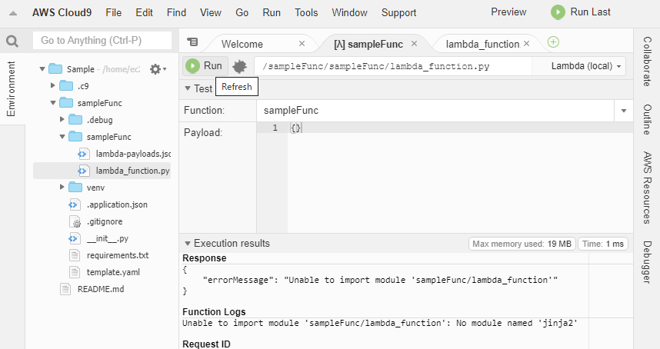
Task: Collapse the Test section
Action: click(188, 88)
